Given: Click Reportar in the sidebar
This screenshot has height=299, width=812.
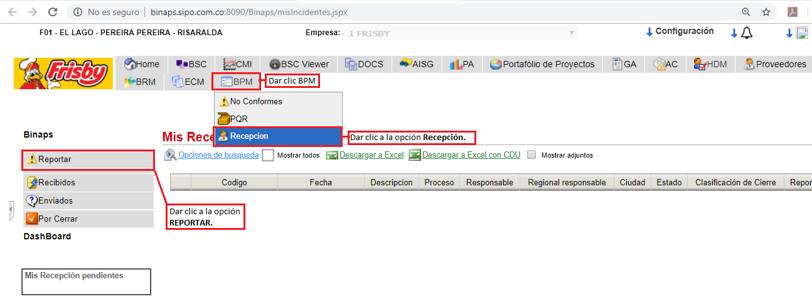Looking at the screenshot, I should (88, 160).
